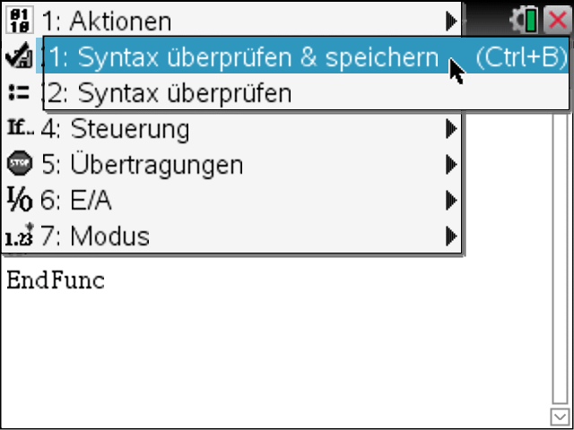574x430 pixels.
Task: Click the 1.23 Modus icon
Action: pyautogui.click(x=20, y=236)
